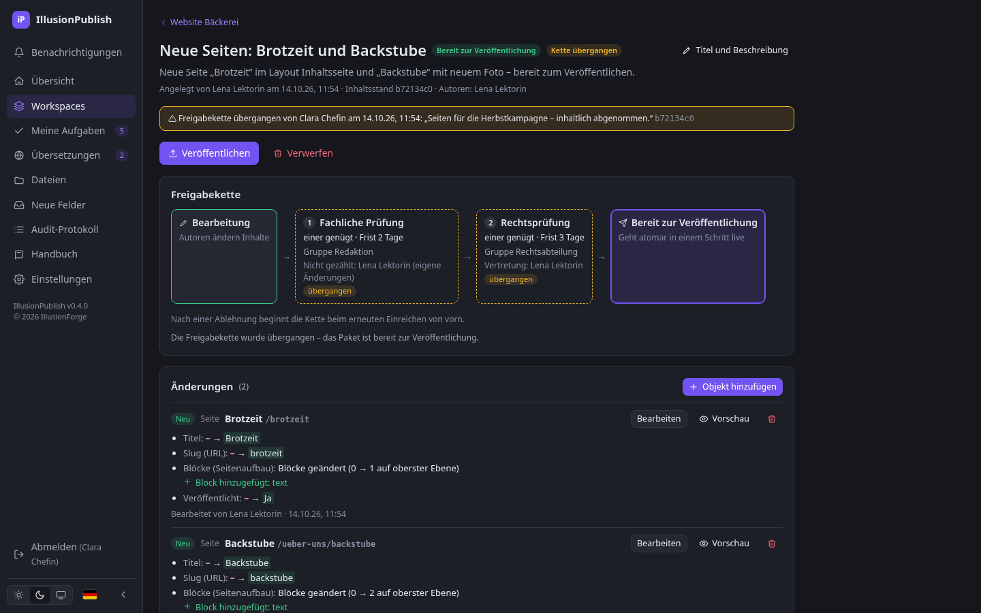
Task: Remove Backstube entry with its trash icon
Action: click(772, 544)
